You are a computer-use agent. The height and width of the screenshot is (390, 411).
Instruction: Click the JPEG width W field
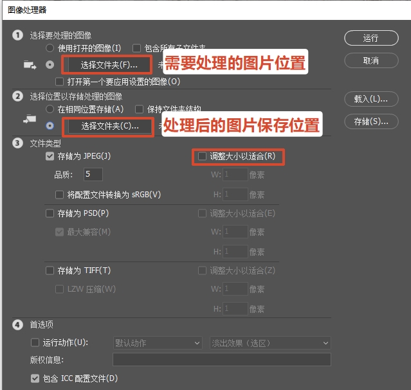235,174
